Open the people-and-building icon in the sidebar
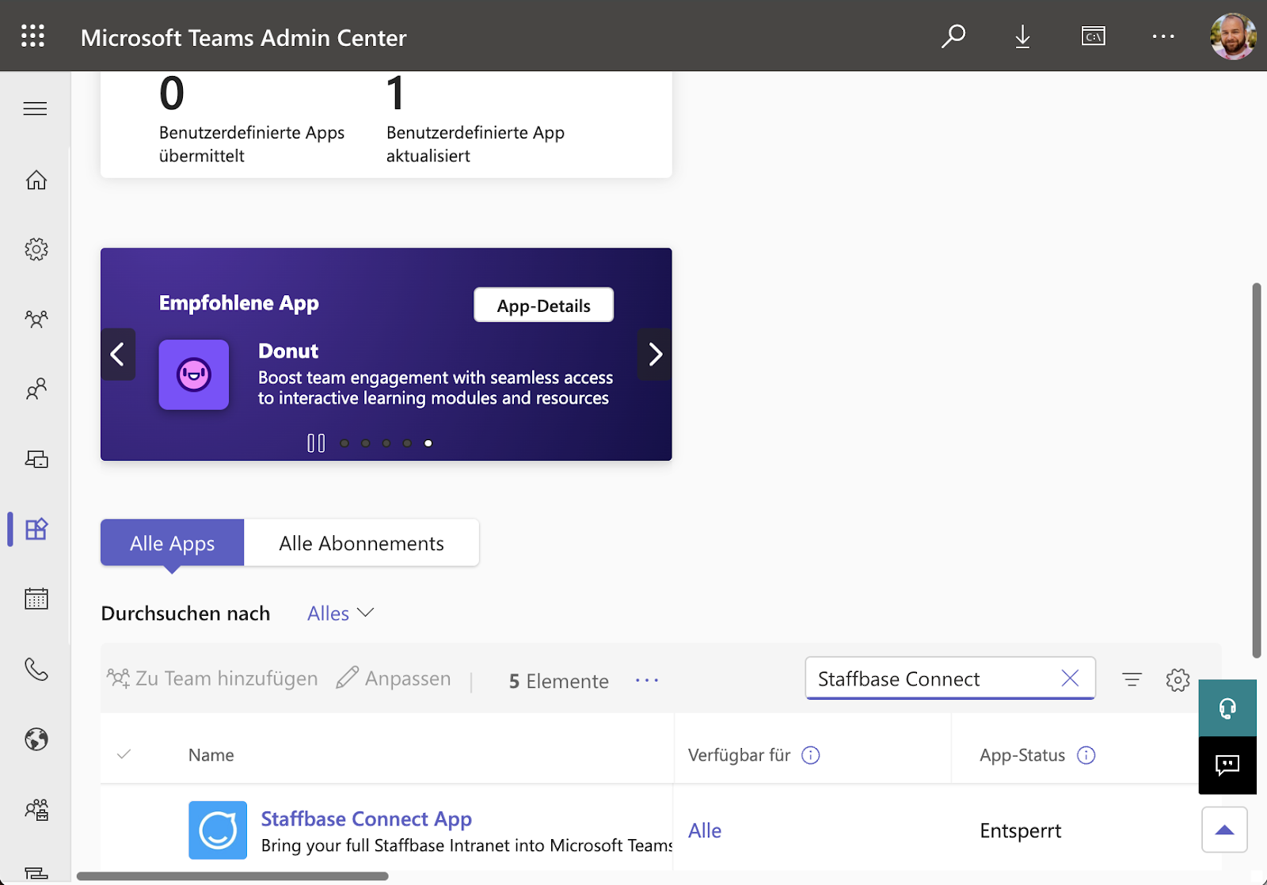1267x885 pixels. click(x=36, y=809)
